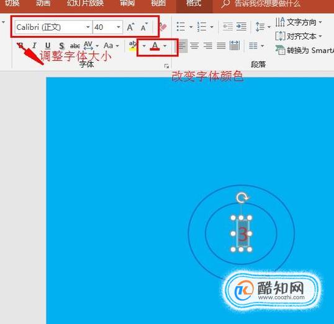Click the Increase List Level indent icon
The height and width of the screenshot is (324, 334).
click(241, 27)
